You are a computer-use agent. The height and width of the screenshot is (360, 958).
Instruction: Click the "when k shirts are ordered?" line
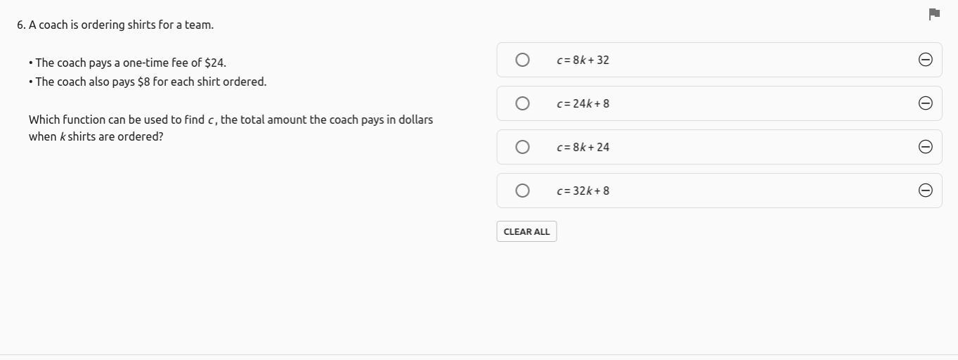(x=96, y=136)
